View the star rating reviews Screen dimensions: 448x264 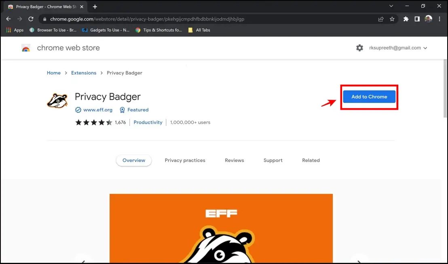click(x=94, y=122)
